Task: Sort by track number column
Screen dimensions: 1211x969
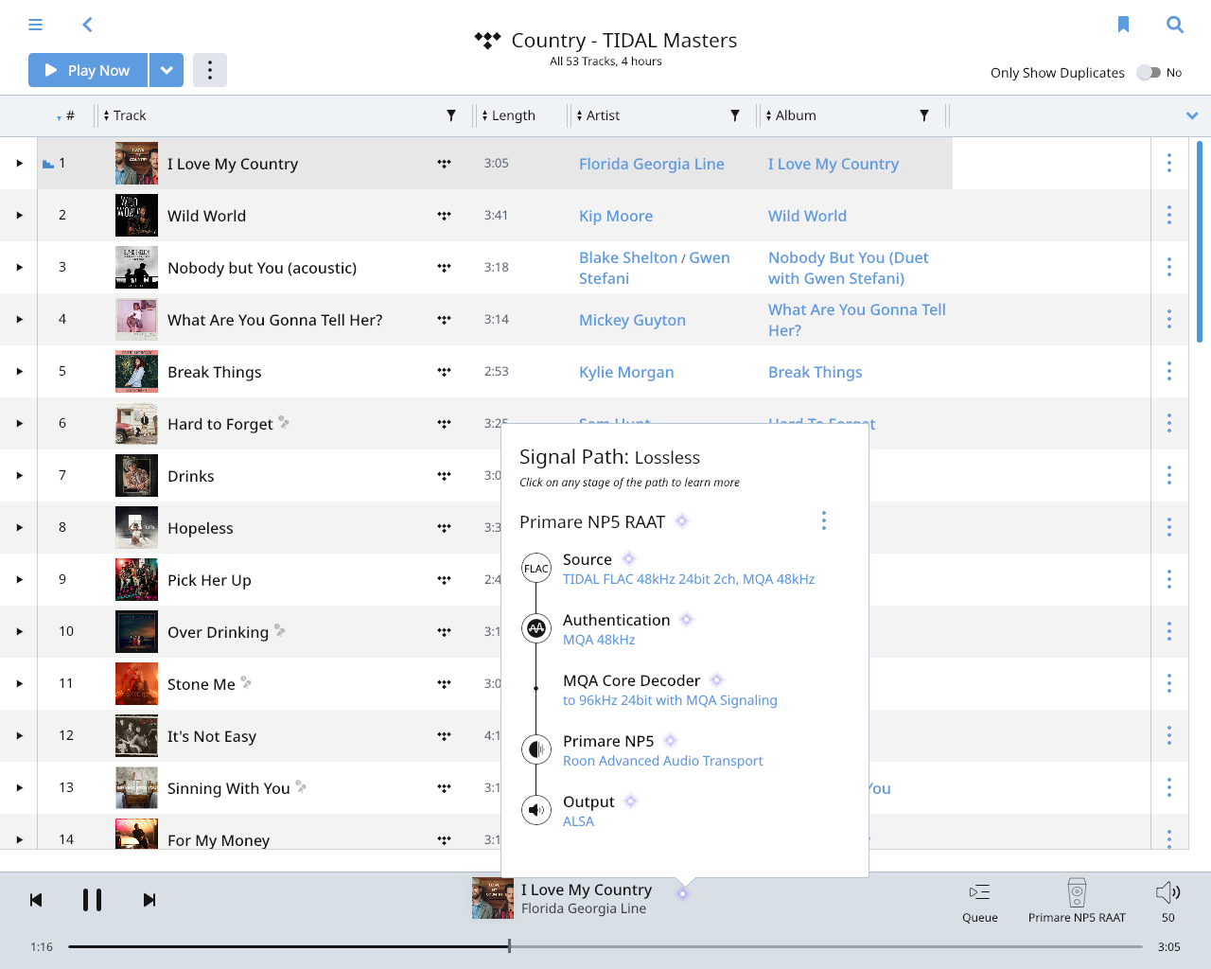Action: click(66, 115)
